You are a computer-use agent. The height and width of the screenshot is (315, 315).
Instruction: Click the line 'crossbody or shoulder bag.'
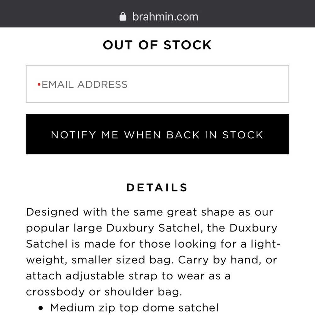pyautogui.click(x=104, y=292)
